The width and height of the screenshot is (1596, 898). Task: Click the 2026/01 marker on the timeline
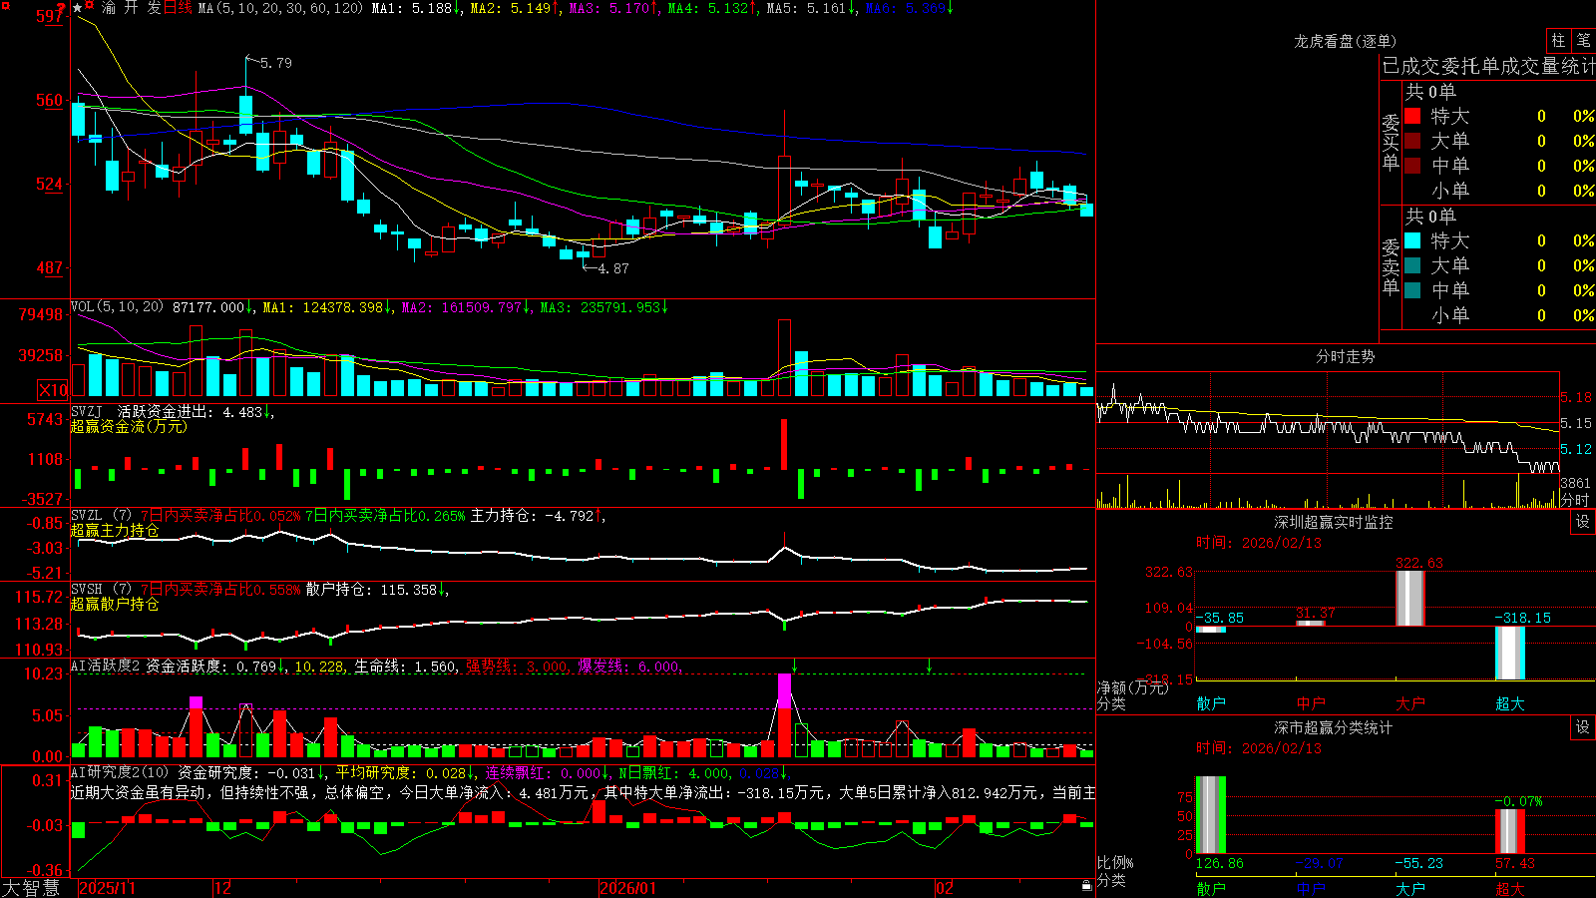tap(627, 888)
